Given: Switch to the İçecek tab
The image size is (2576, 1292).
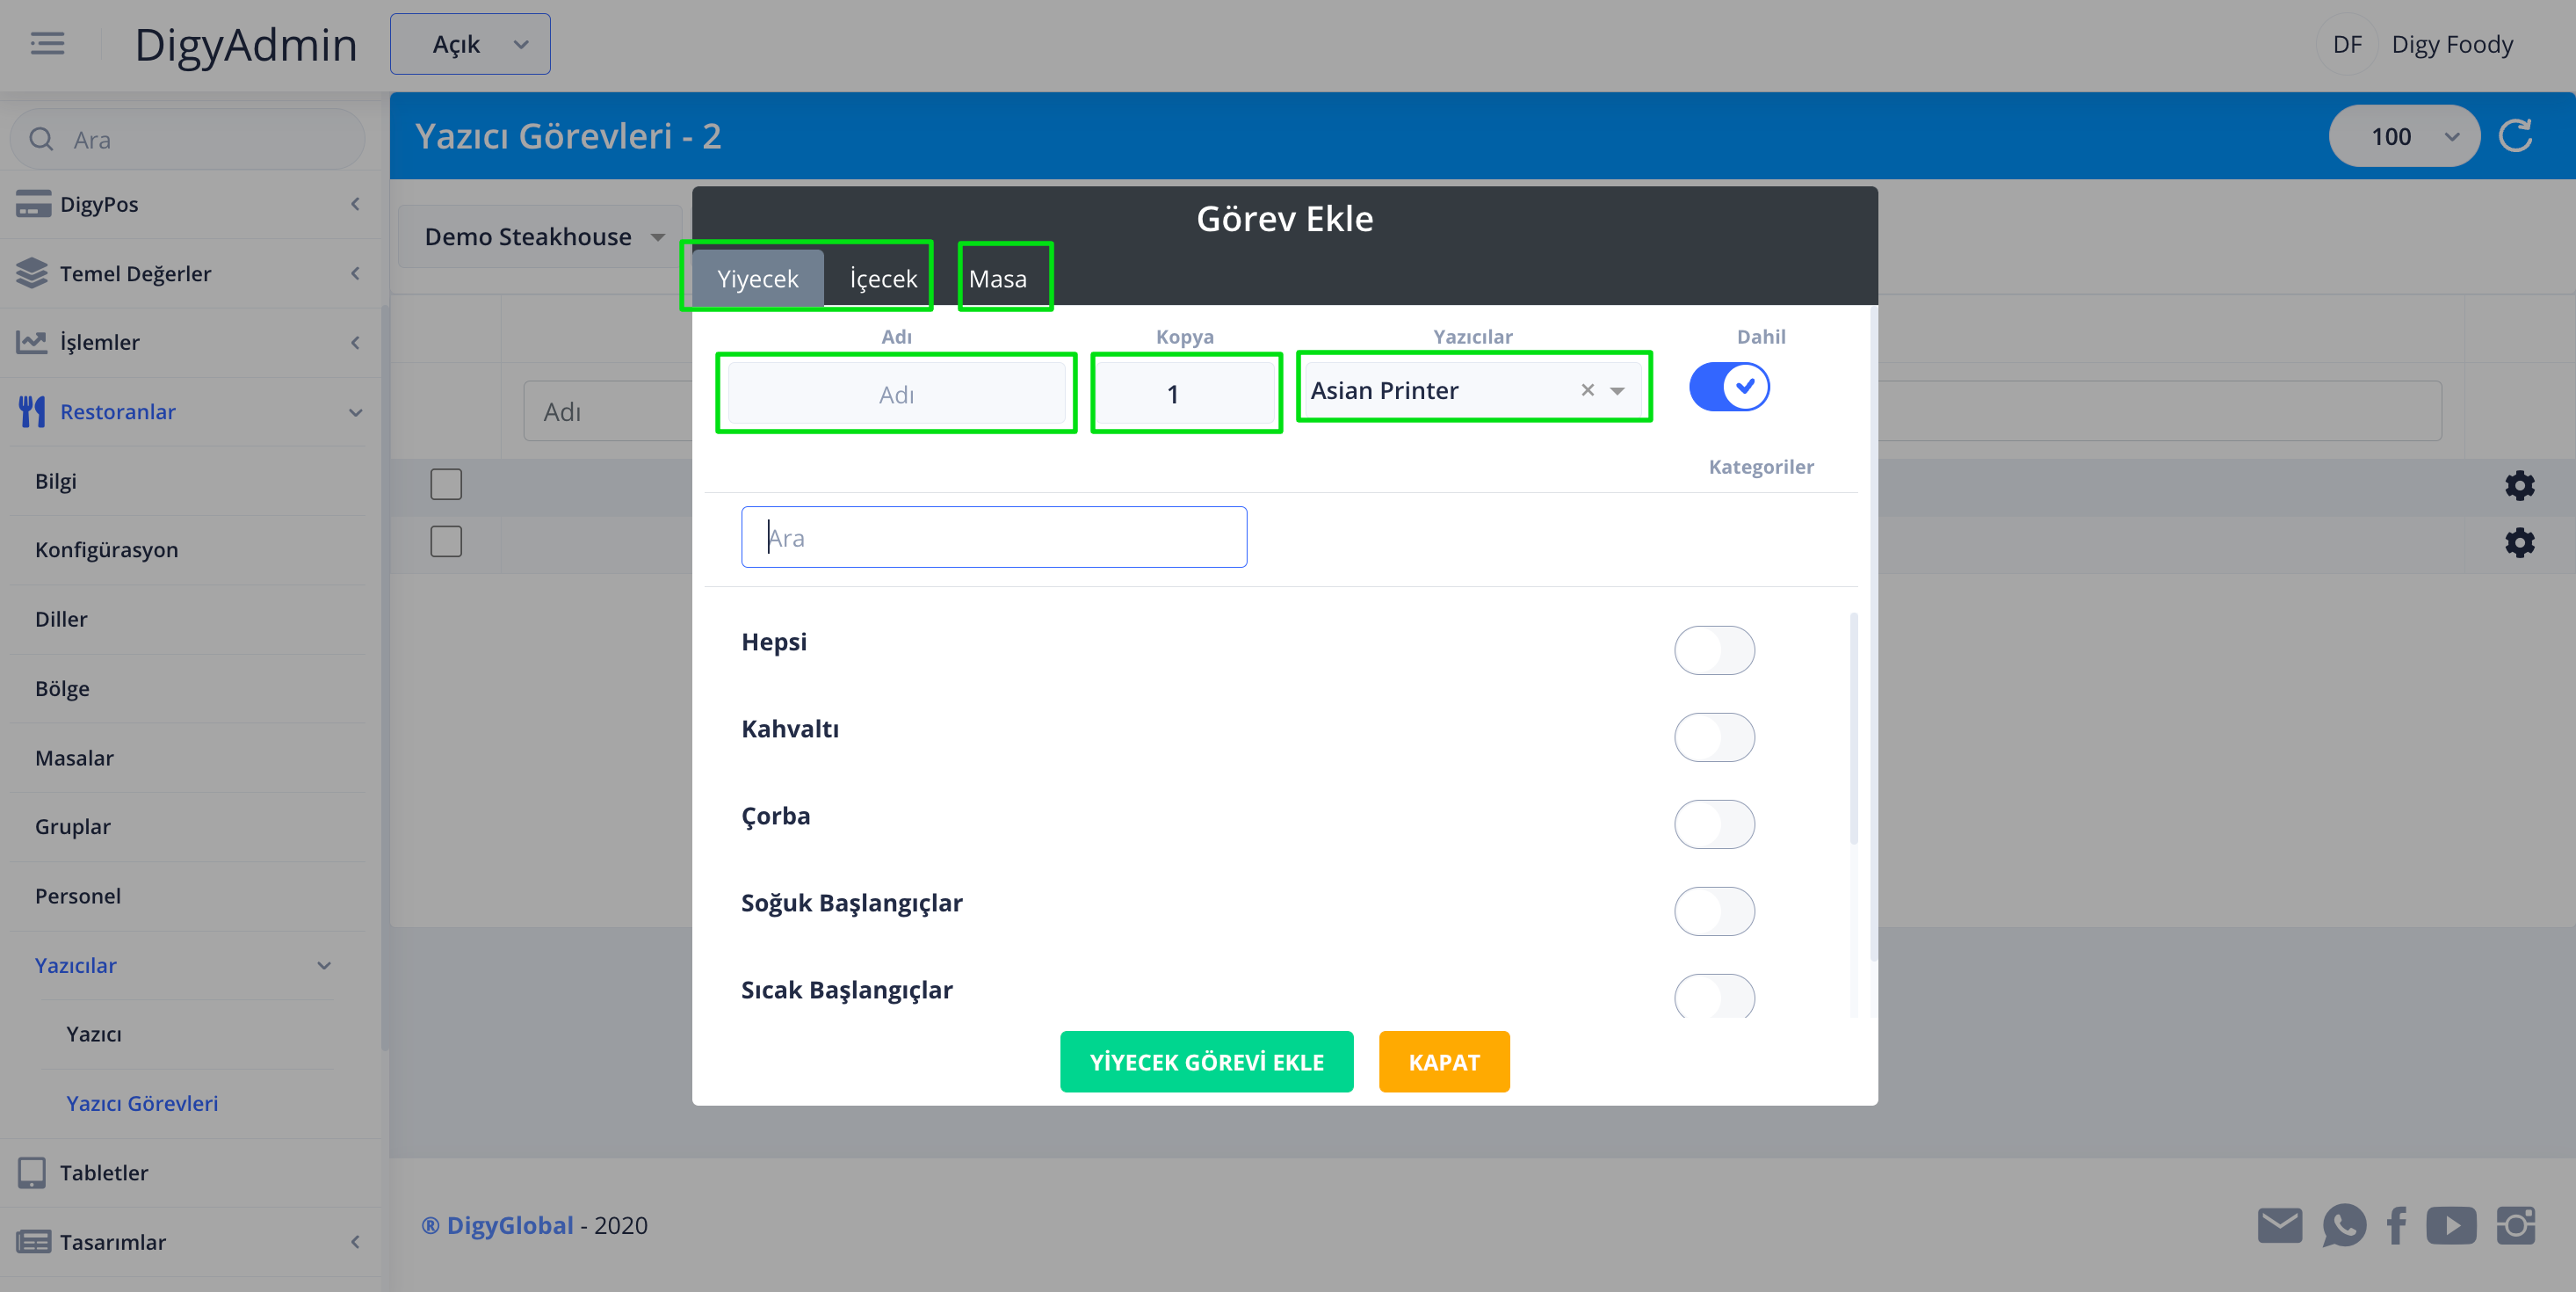Looking at the screenshot, I should click(883, 278).
